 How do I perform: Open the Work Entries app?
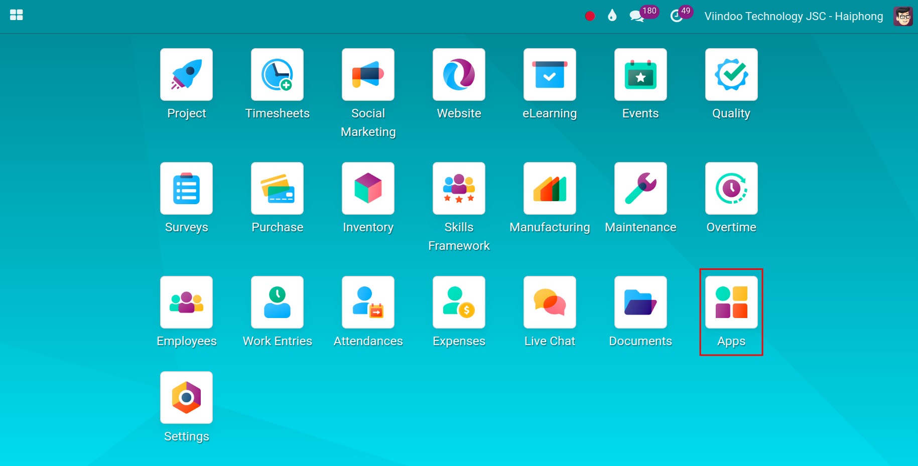277,302
